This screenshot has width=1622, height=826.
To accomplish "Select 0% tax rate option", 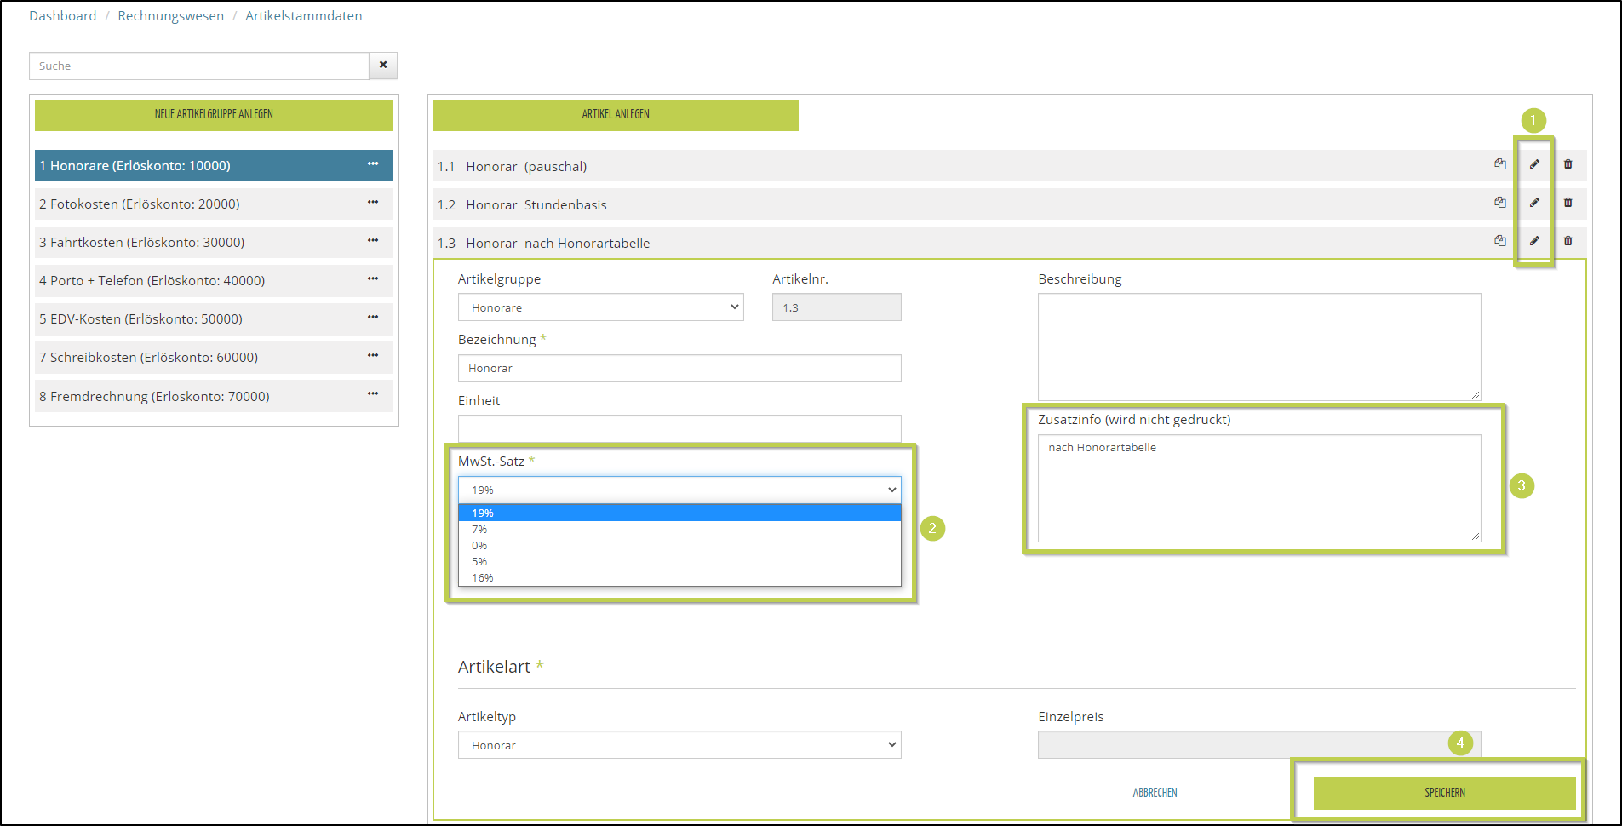I will tap(480, 546).
